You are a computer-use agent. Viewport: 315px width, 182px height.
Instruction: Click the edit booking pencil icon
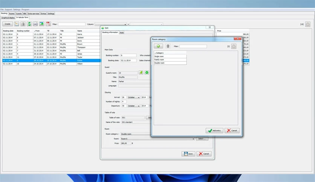(17, 24)
